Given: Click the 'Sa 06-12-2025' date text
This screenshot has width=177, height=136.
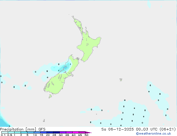Looking at the screenshot, I should [x=118, y=129].
